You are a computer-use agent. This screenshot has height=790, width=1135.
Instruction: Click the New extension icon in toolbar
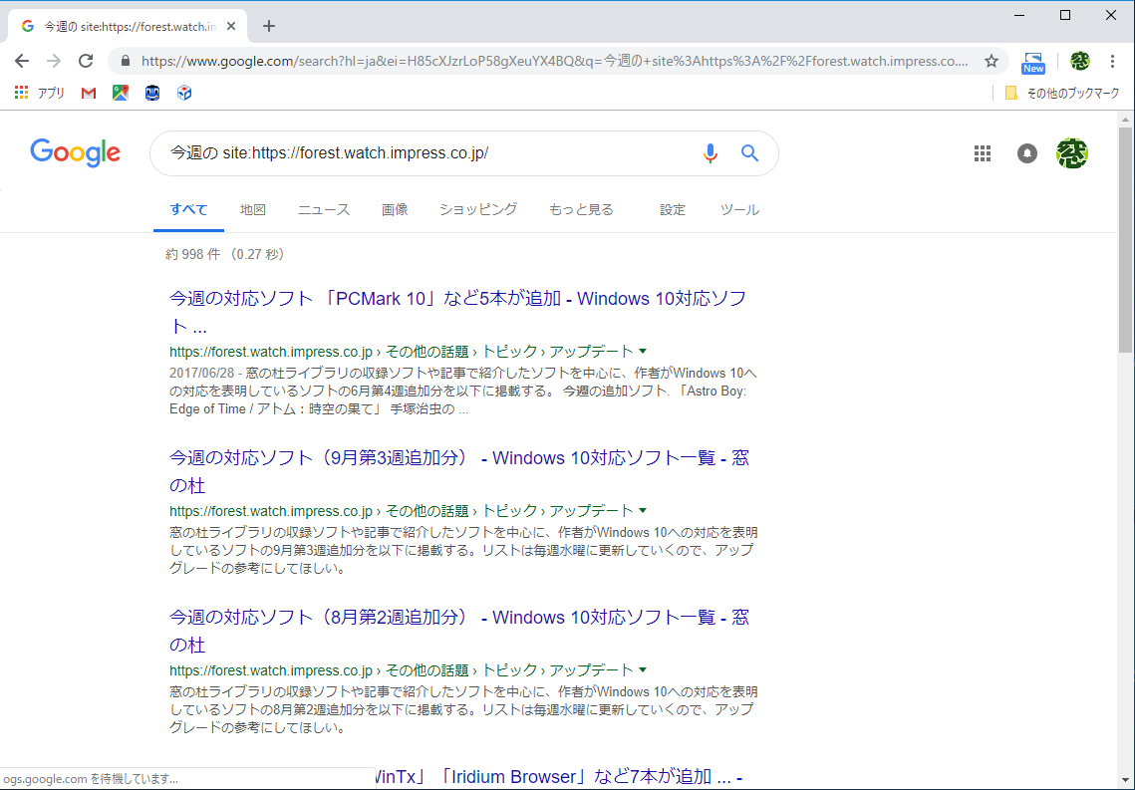(x=1033, y=61)
